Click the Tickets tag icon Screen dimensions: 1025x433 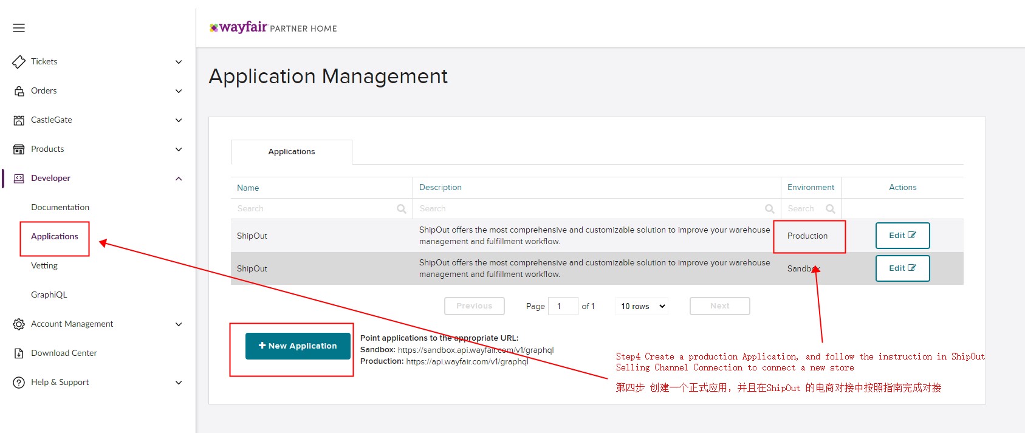pos(19,61)
